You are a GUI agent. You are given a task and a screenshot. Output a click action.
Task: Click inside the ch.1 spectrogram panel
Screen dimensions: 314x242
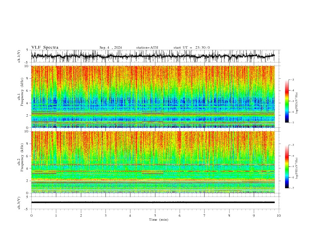pyautogui.click(x=153, y=96)
